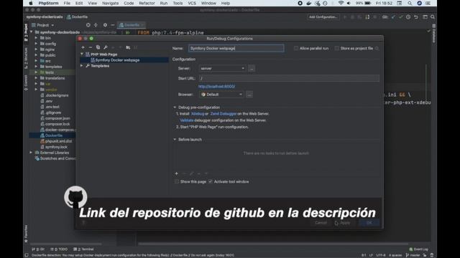Collapse the Debug pre-configuration section
Screen dimensions: 460x258
[x=175, y=107]
